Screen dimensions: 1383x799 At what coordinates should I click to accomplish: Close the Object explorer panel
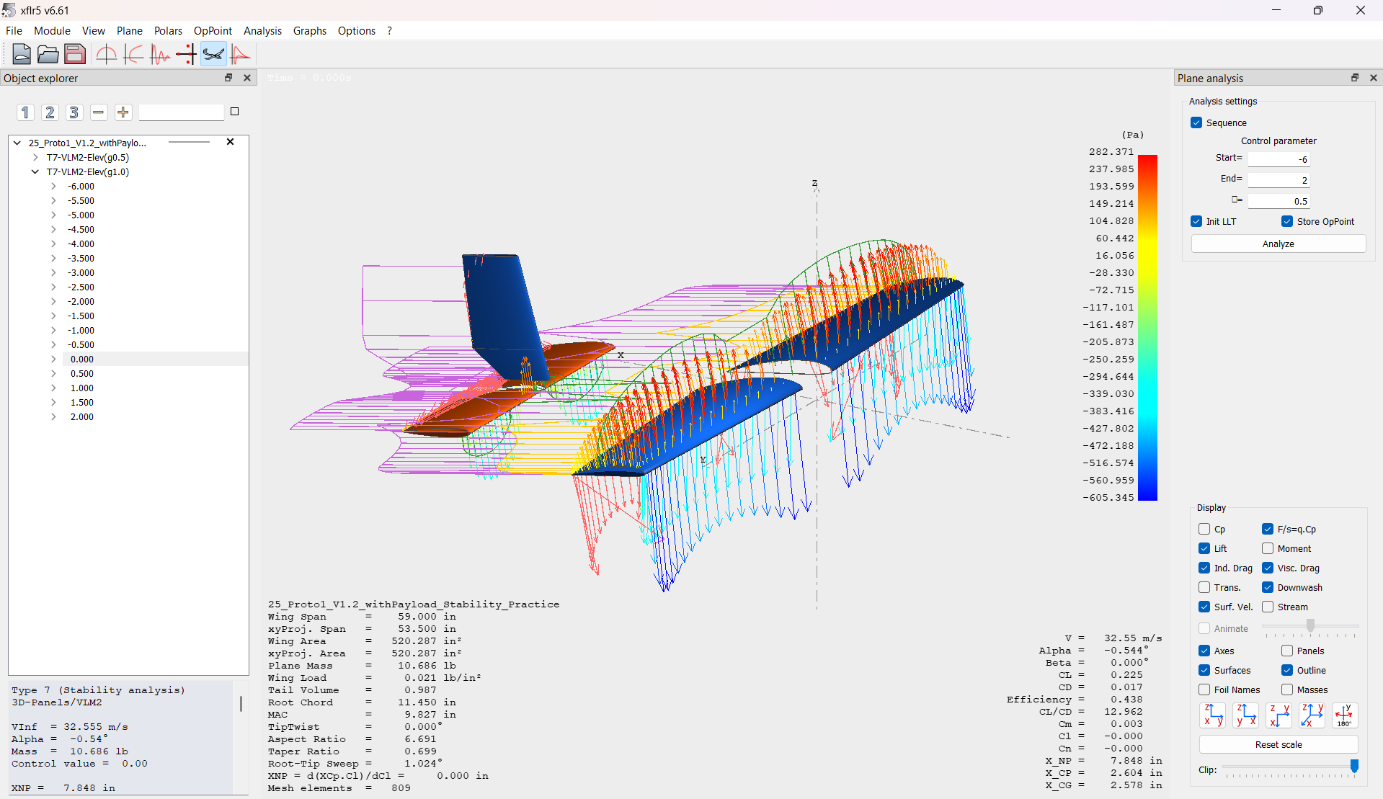(x=247, y=78)
